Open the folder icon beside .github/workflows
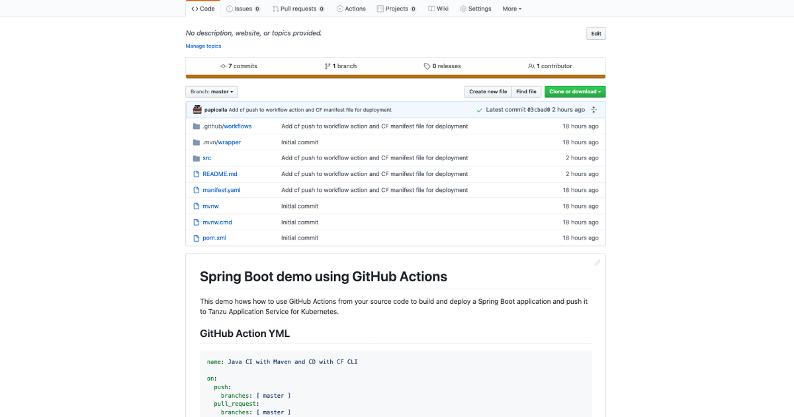The height and width of the screenshot is (417, 794). tap(196, 126)
